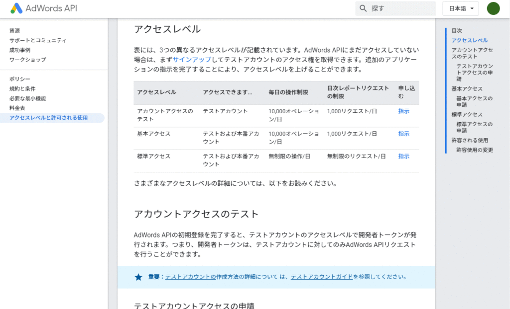Open ポリシー in the sidebar
The image size is (510, 309).
[20, 79]
